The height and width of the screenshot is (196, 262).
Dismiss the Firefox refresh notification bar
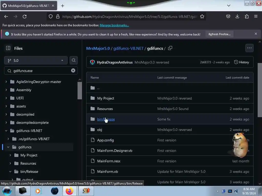pyautogui.click(x=256, y=34)
